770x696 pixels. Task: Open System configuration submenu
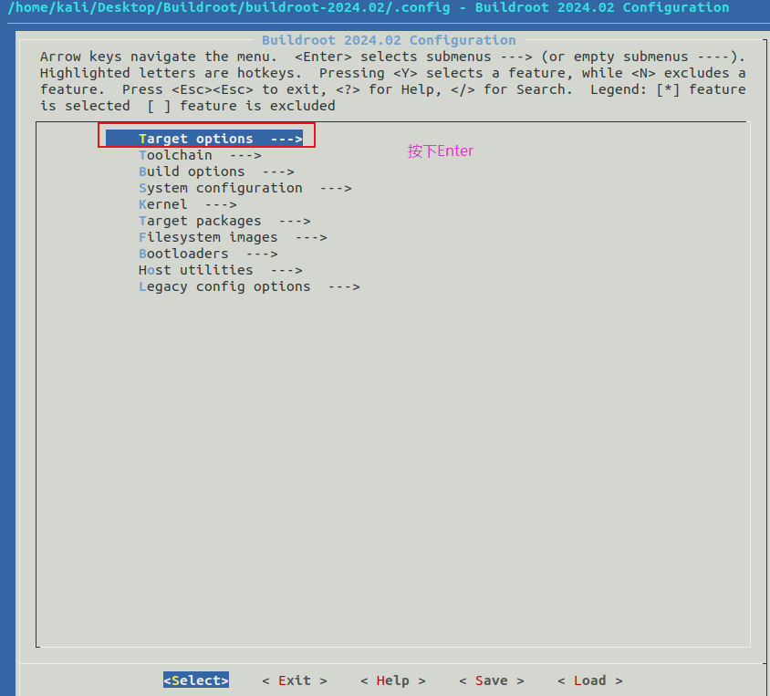coord(245,188)
